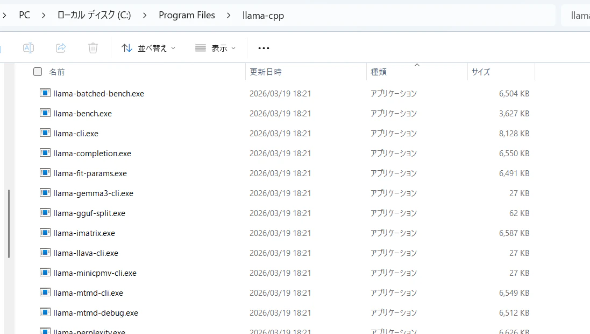This screenshot has height=334, width=590.
Task: Click the llama-cli.exe file icon
Action: coord(45,133)
